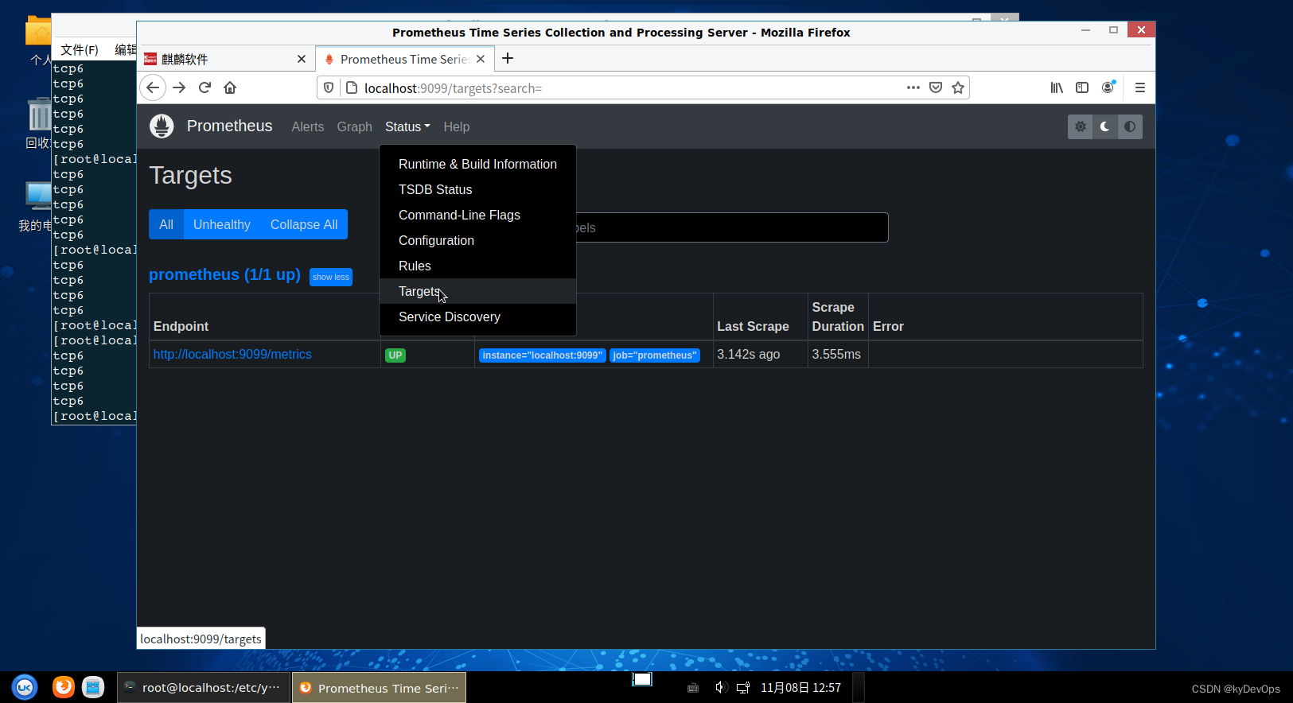
Task: Select Runtime & Build Information
Action: pyautogui.click(x=477, y=164)
